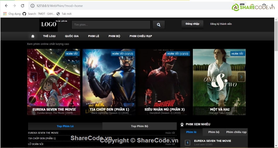
Task: Click carousel previous arrow
Action: pos(34,77)
